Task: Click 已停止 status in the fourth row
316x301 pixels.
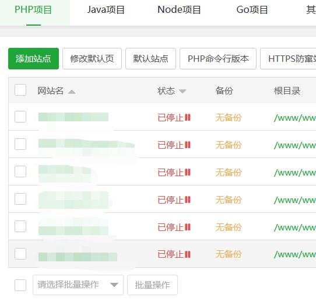Action: (170, 200)
